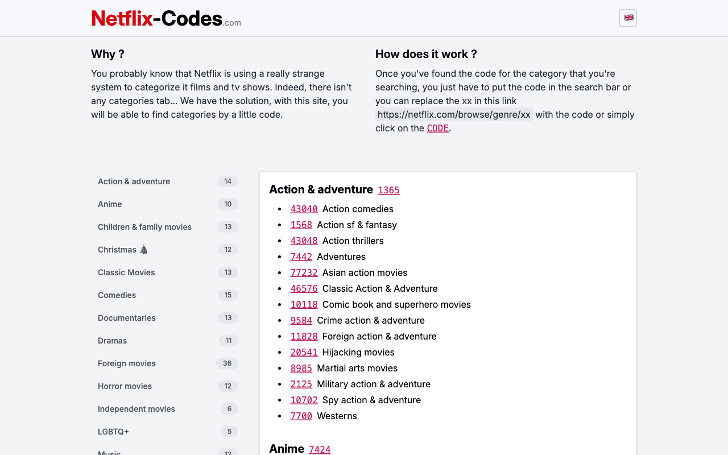Viewport: 728px width, 455px height.
Task: Choose Independent movies sidebar entry
Action: pyautogui.click(x=168, y=409)
